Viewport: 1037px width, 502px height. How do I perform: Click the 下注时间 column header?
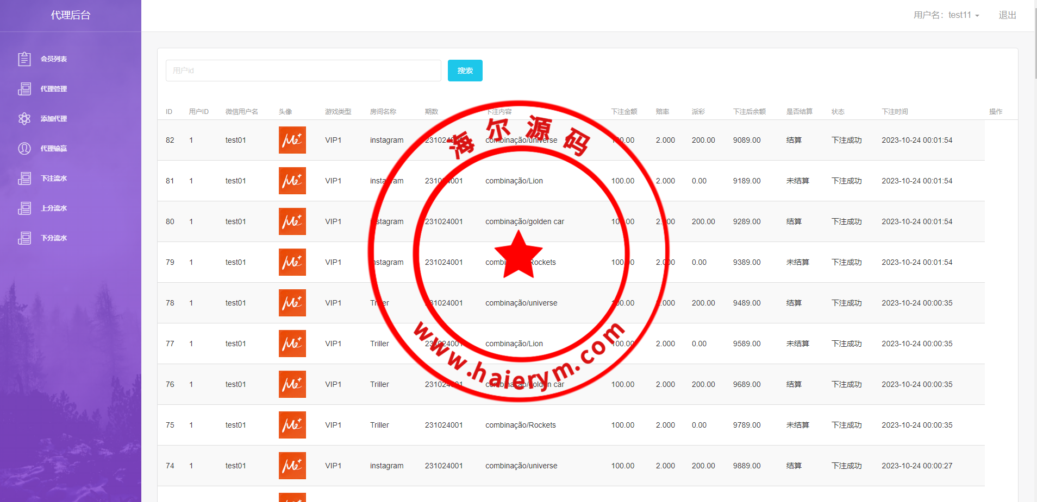895,112
